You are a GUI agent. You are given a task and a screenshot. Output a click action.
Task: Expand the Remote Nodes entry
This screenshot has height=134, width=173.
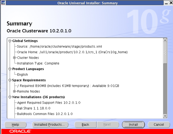(15, 92)
